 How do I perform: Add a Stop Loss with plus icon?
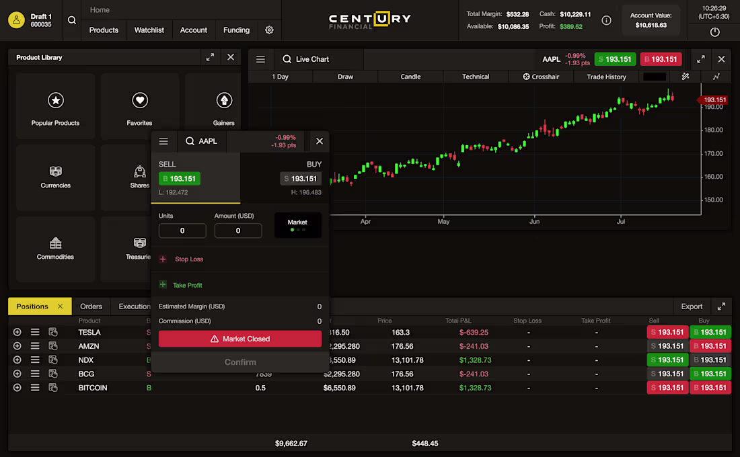point(163,259)
